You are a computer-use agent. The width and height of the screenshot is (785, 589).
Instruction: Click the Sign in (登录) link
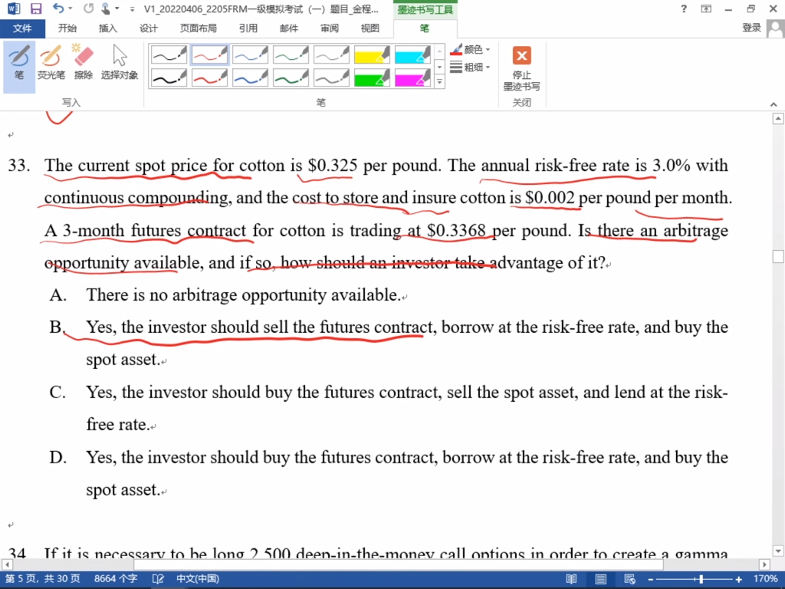(x=751, y=28)
